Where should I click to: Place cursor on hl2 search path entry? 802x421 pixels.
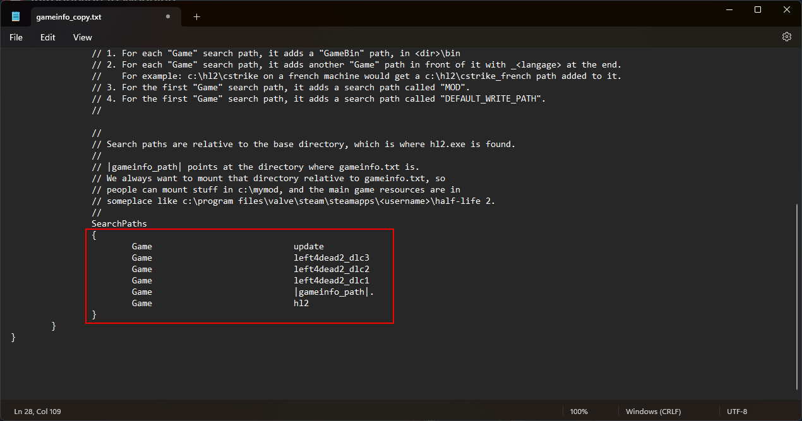[x=301, y=304]
